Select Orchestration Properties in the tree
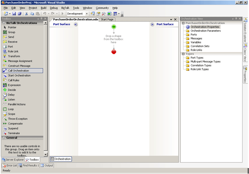 pos(205,27)
